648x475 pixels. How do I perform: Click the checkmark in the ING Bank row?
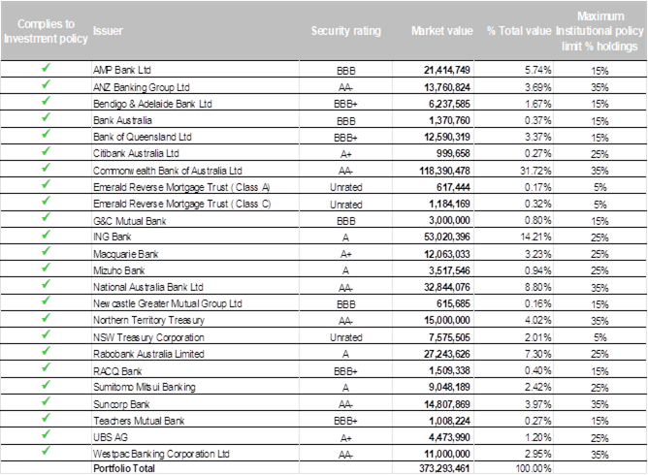(46, 235)
